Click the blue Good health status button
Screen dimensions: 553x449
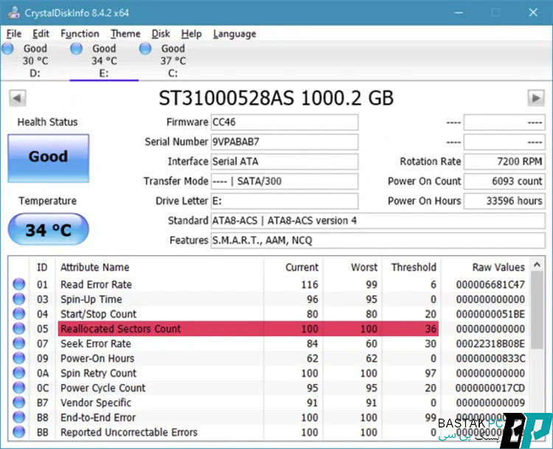(48, 157)
